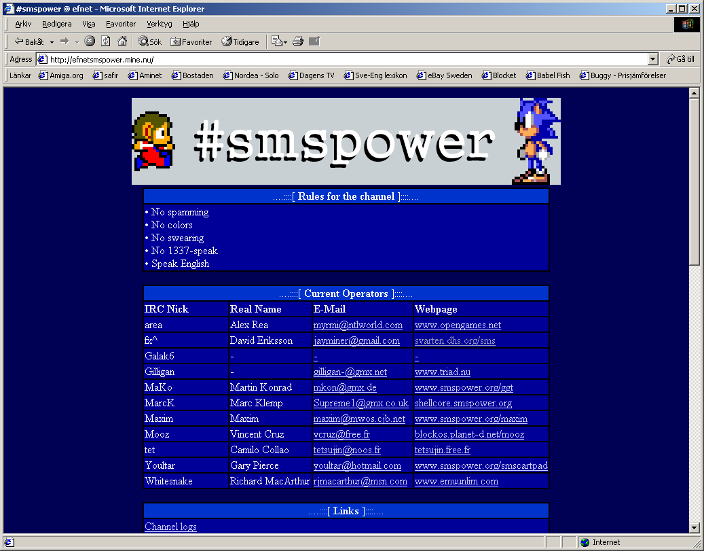The image size is (704, 551).
Task: Open the www.emuunlim.com link
Action: click(456, 481)
